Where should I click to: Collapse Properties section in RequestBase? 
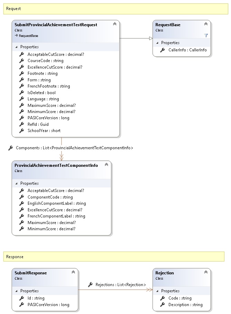pyautogui.click(x=157, y=43)
